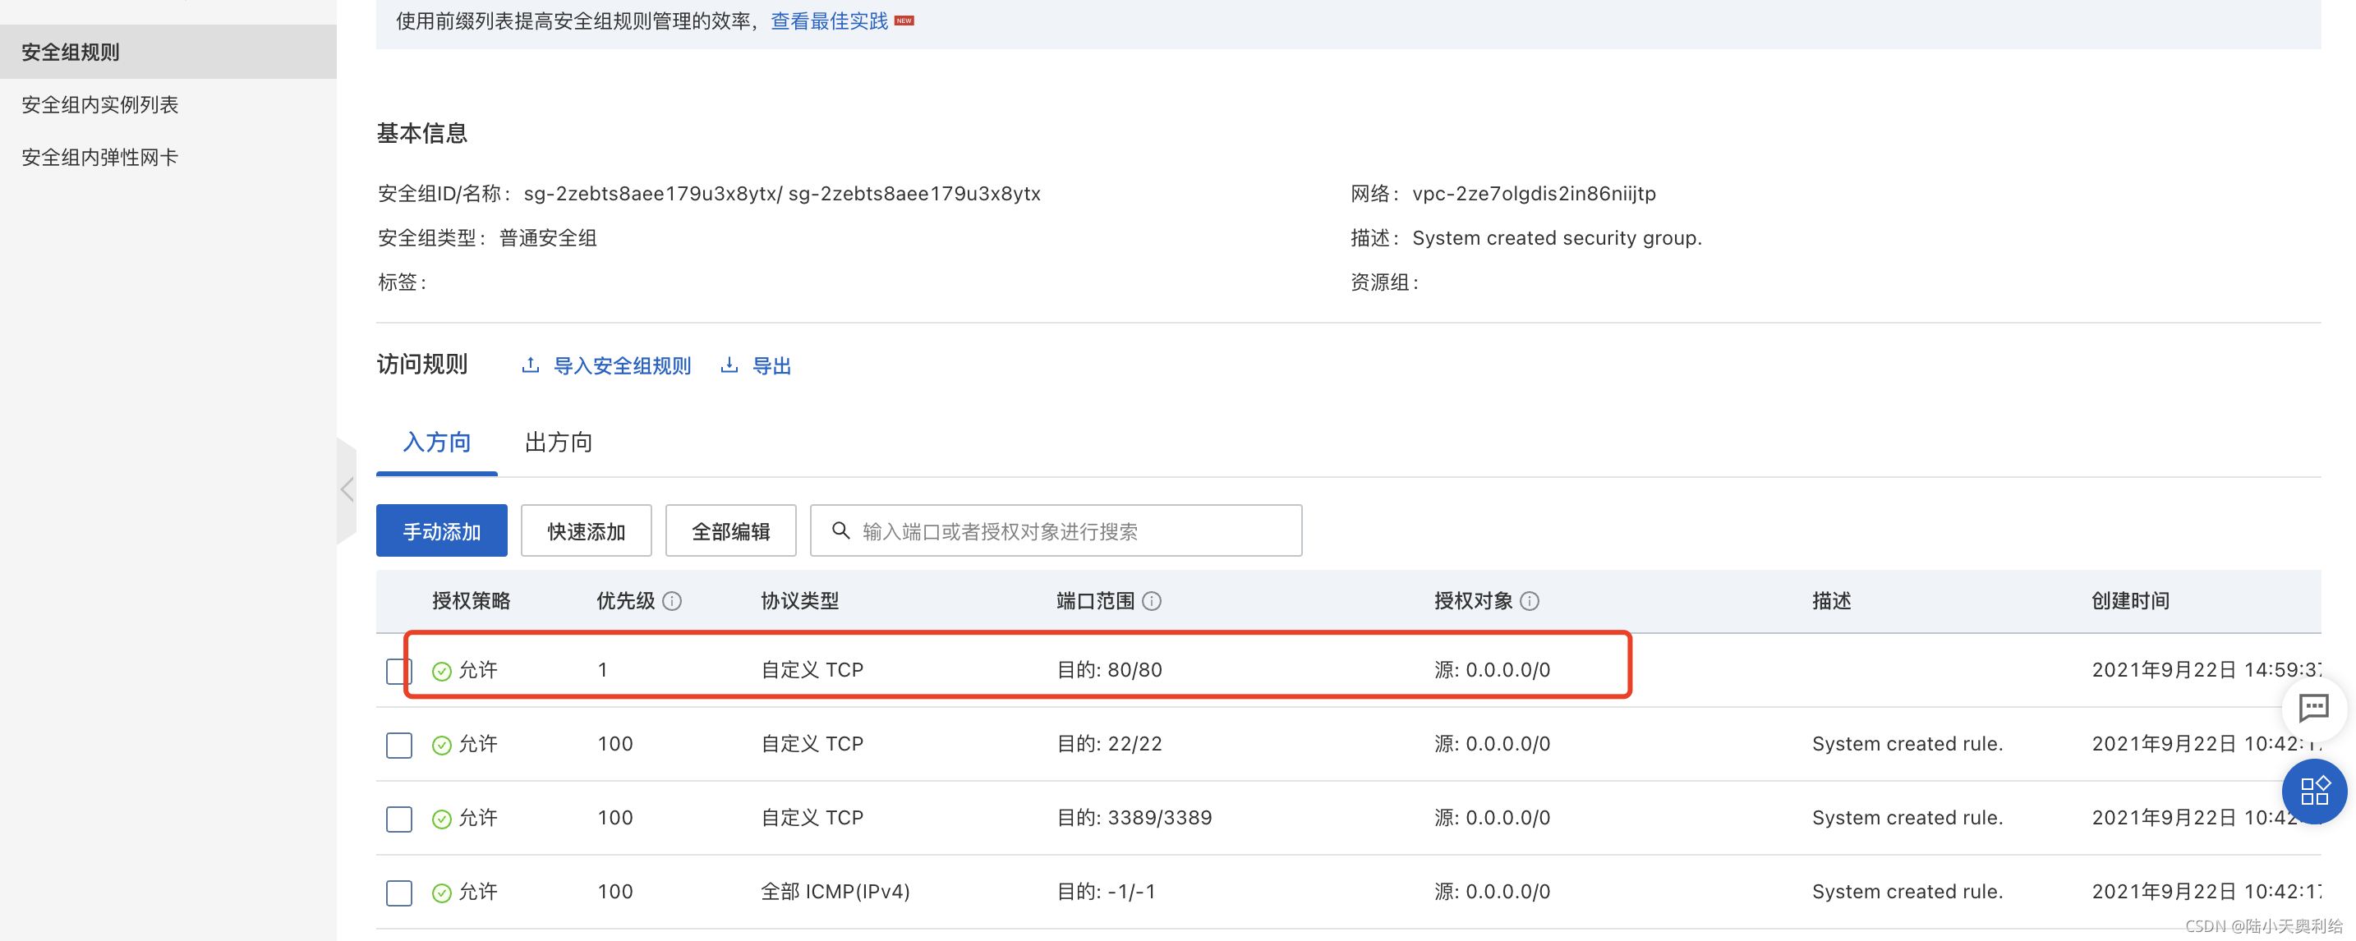This screenshot has height=941, width=2356.
Task: Open the blue quick apps grid button
Action: pyautogui.click(x=2314, y=790)
